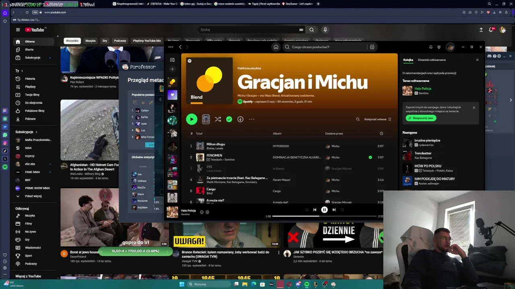Switch to Ostatnio odtwarzane tab in Spotify

[x=432, y=60]
